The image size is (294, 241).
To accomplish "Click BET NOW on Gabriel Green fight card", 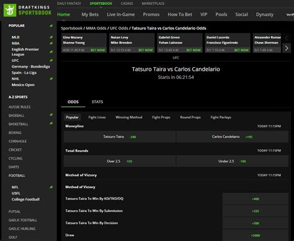I will 194,50.
